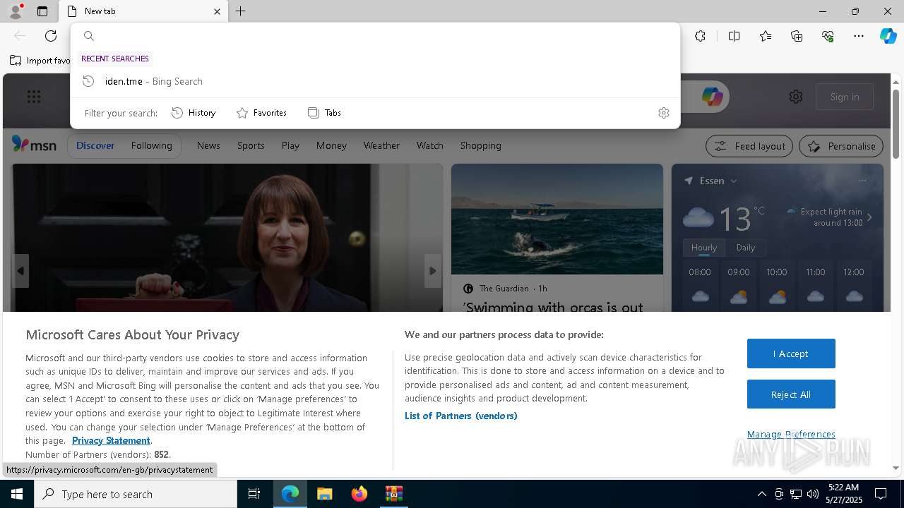Toggle split screen view icon
The height and width of the screenshot is (508, 904).
click(734, 36)
